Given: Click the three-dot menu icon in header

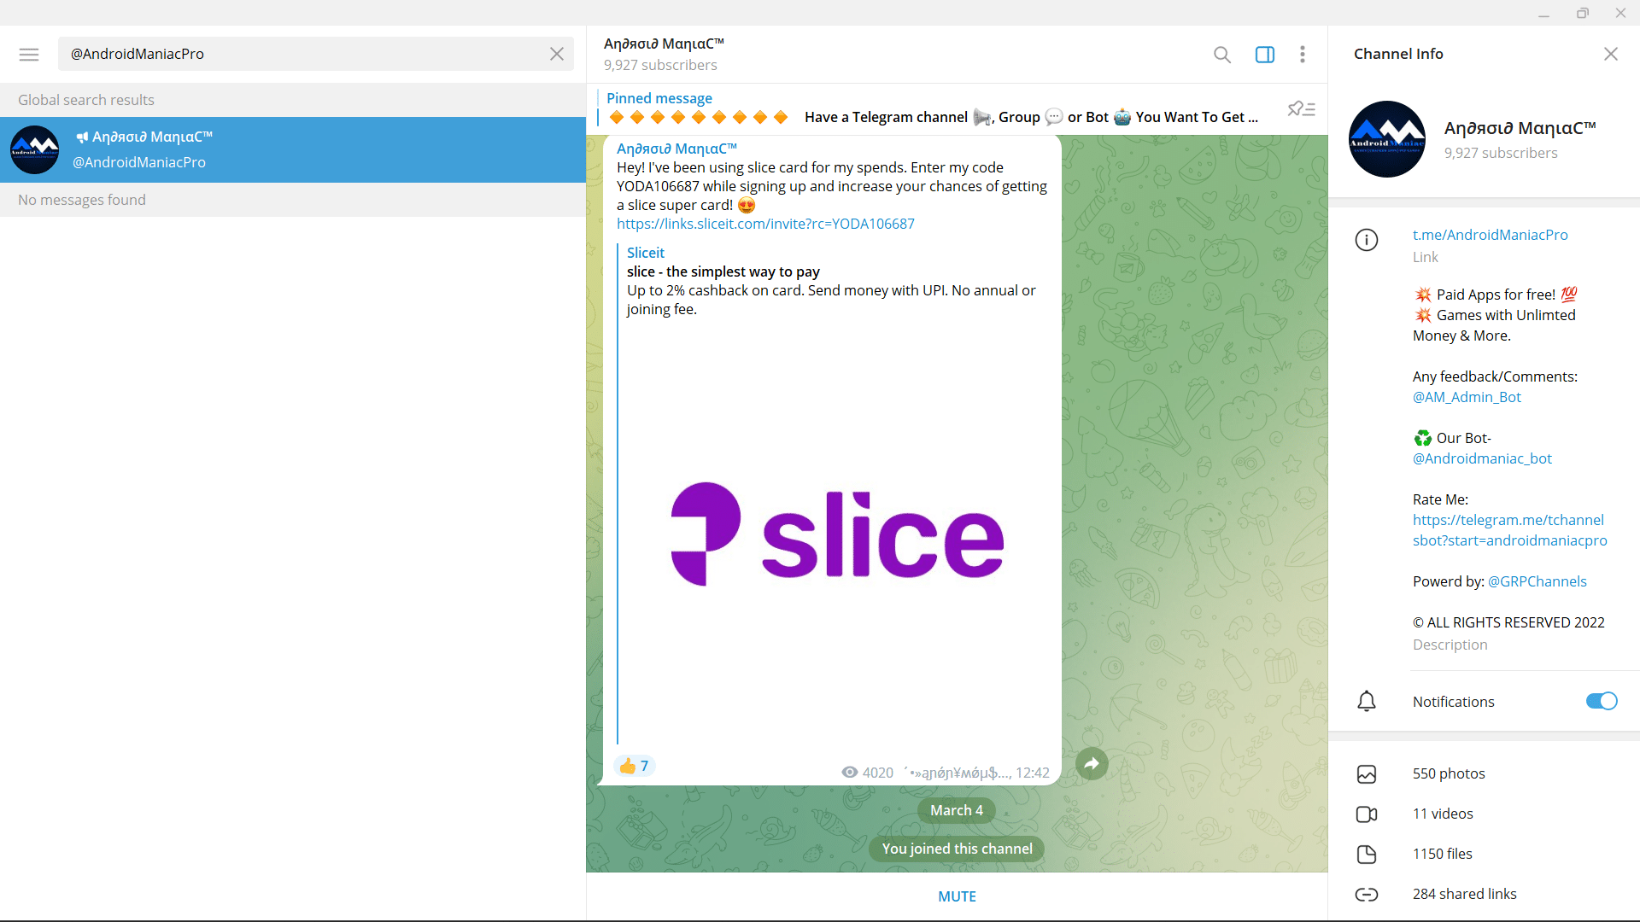Looking at the screenshot, I should point(1303,53).
